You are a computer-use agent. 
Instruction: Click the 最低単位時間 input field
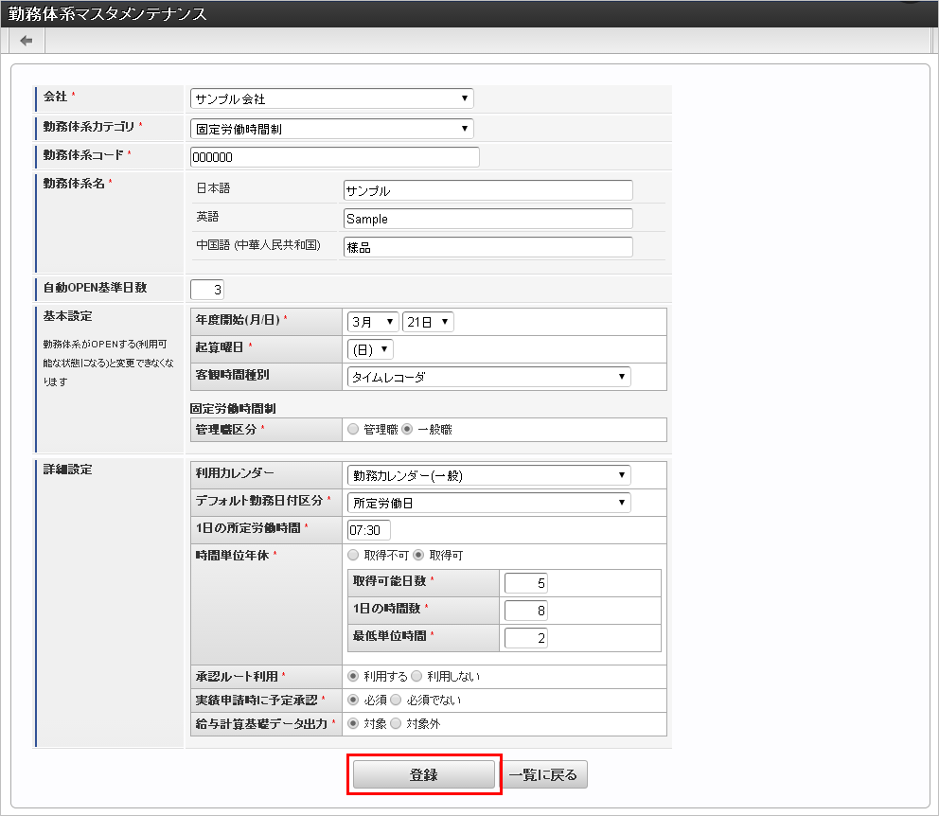tap(525, 638)
